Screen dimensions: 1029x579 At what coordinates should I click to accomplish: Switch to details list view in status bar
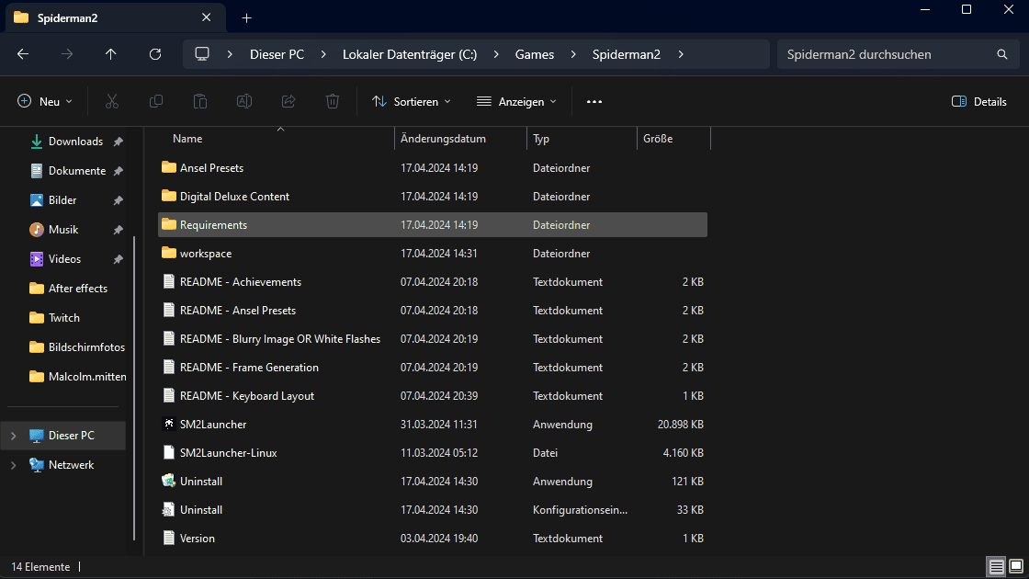coord(996,566)
